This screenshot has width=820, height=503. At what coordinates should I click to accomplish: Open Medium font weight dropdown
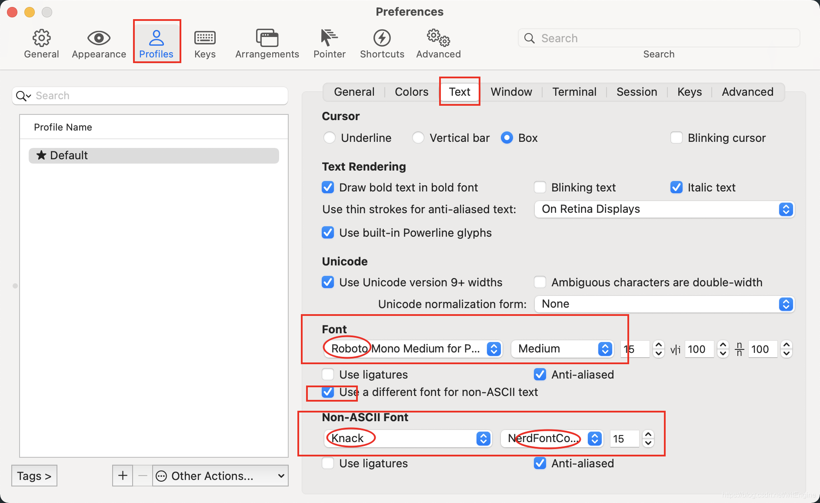(562, 349)
